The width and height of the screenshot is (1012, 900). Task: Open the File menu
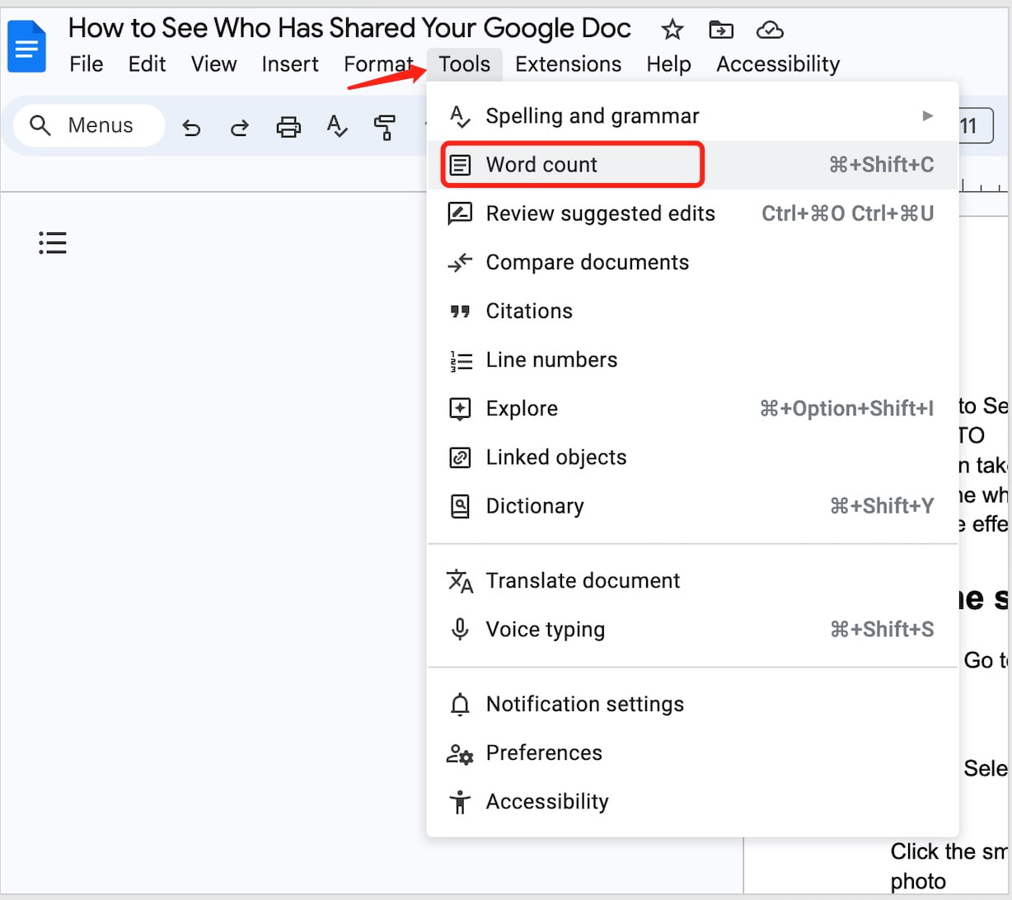point(87,64)
